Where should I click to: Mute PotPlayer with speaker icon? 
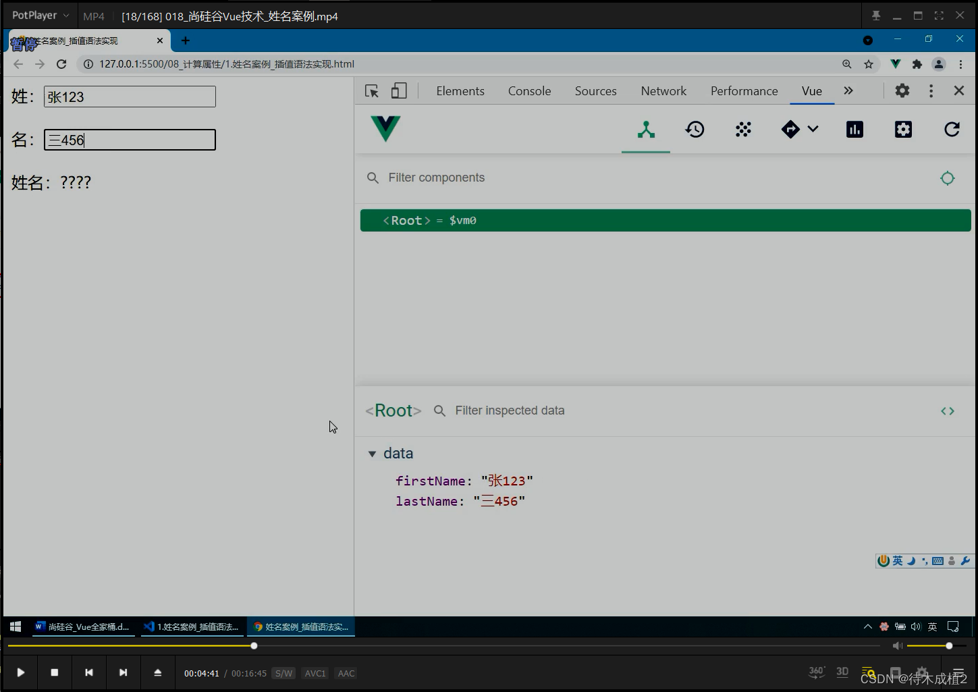[x=897, y=646]
